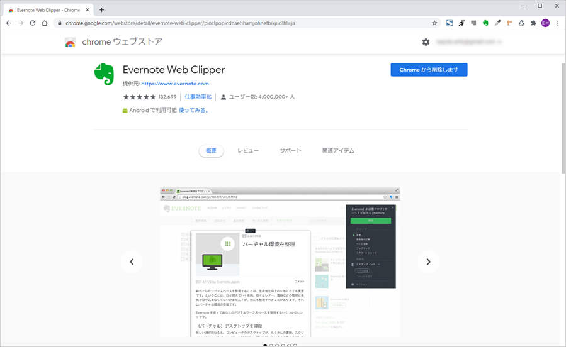Viewport: 566px width, 347px height.
Task: Click the 132,699 rating count
Action: tap(167, 97)
